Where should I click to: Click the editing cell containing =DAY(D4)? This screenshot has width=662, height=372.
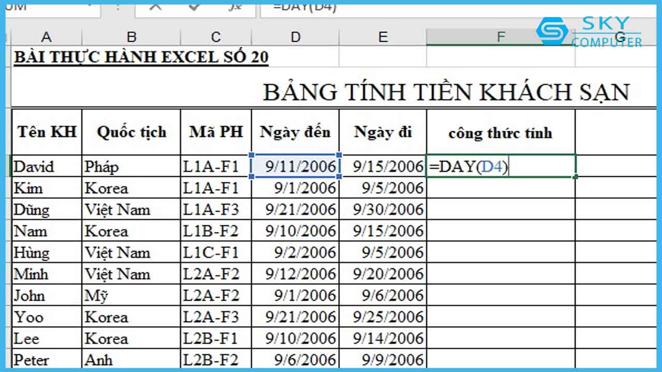pyautogui.click(x=500, y=166)
